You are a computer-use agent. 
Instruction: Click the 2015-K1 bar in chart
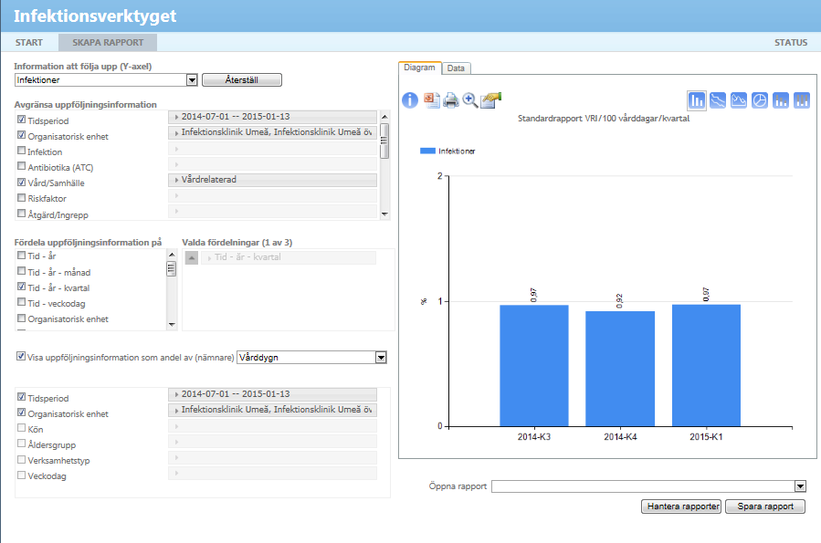click(706, 366)
